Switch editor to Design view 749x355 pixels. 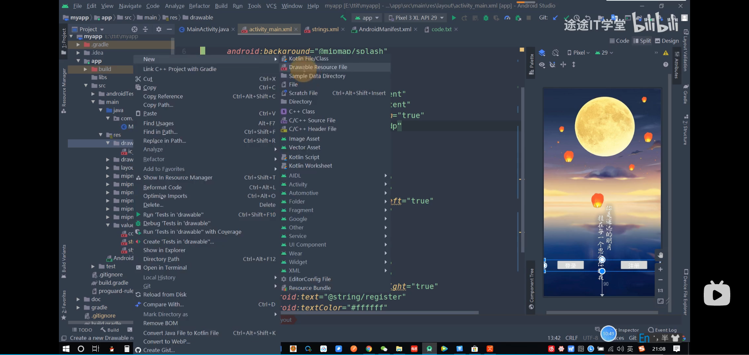[x=667, y=41]
